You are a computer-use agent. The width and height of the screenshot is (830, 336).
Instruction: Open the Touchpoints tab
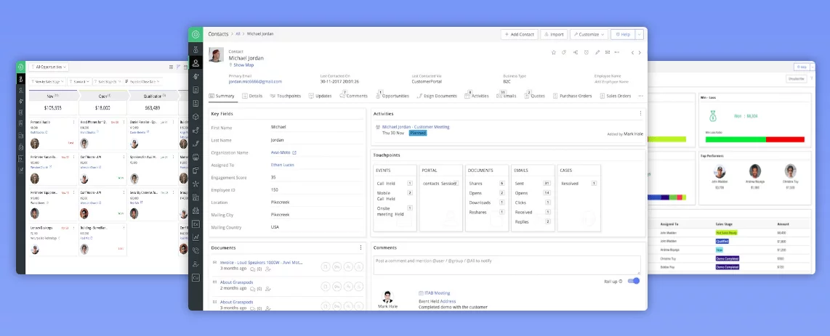[x=286, y=96]
